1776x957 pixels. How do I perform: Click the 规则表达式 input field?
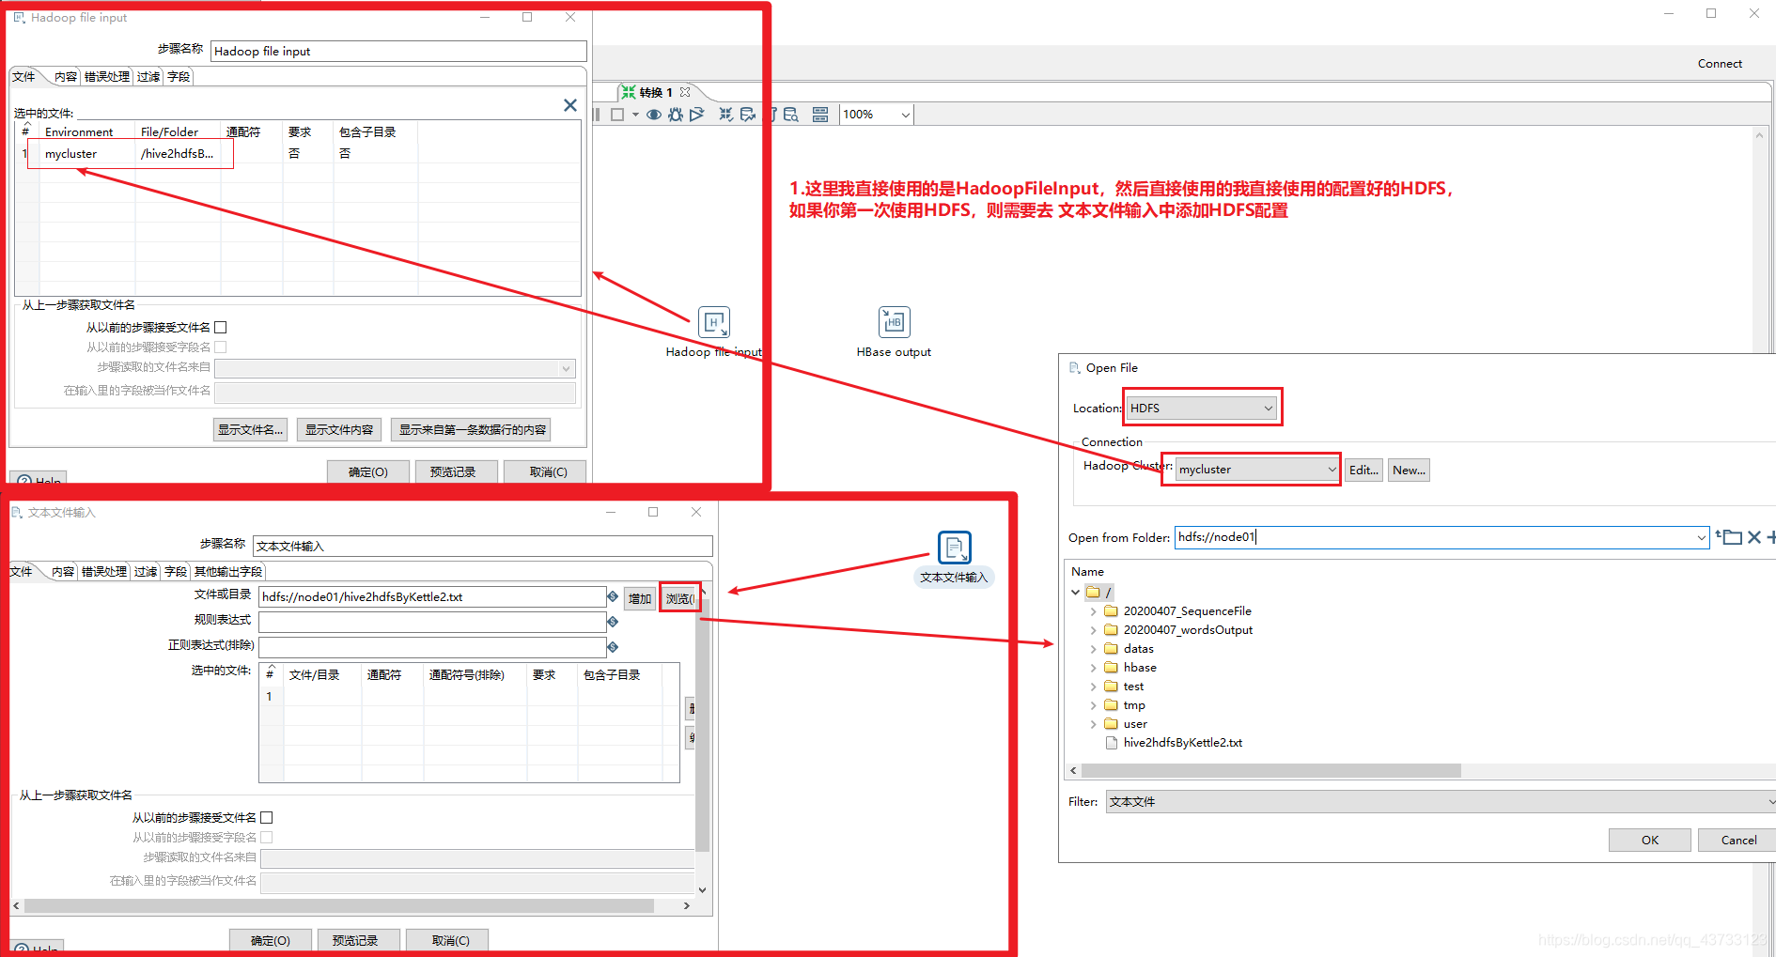click(x=432, y=622)
